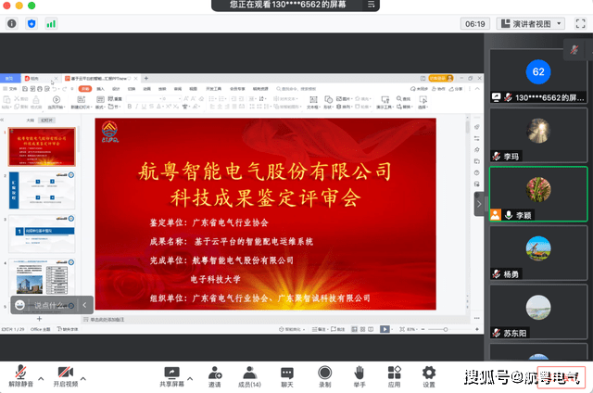Toggle WPS notes (备注) in status bar
593x393 pixels.
[319, 329]
